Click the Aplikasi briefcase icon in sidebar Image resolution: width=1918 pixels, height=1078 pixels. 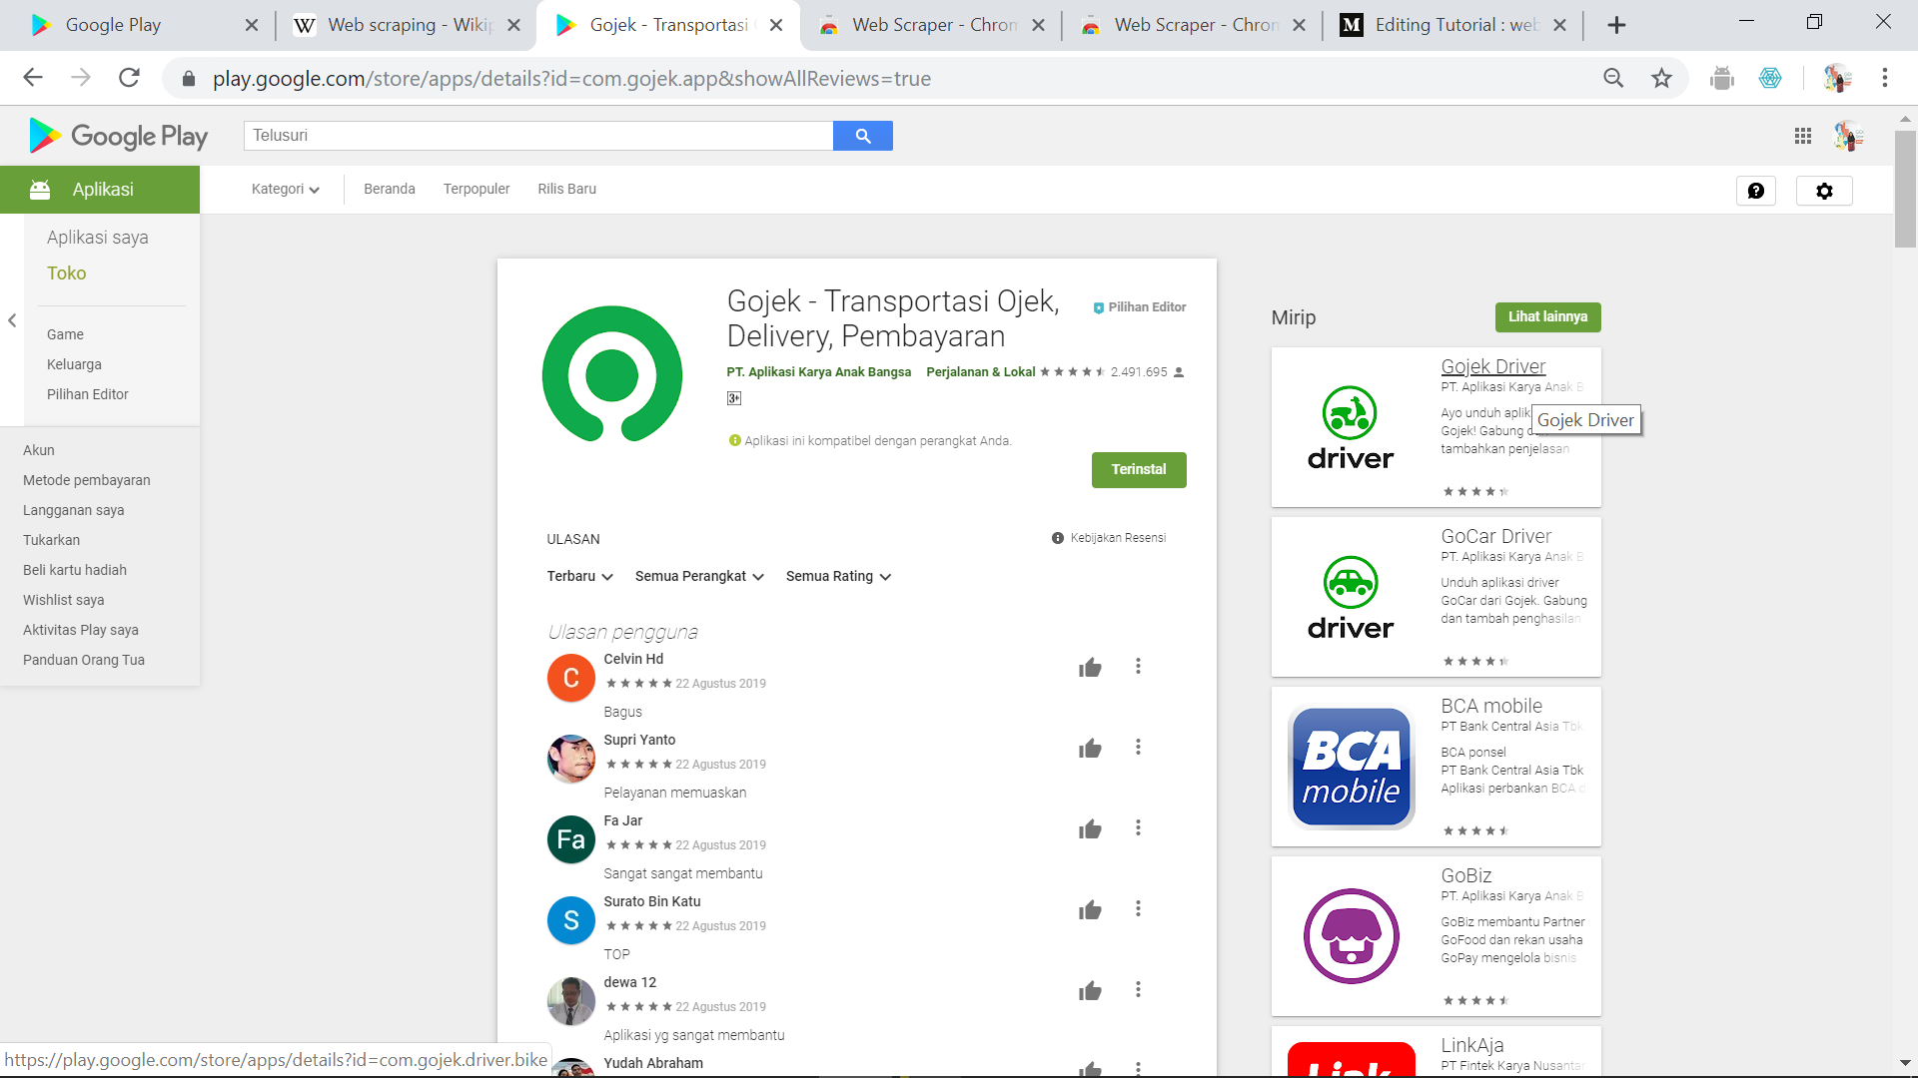39,189
